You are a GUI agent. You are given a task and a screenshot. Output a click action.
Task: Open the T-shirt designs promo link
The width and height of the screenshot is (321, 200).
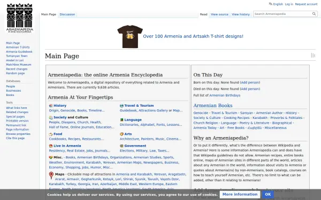tap(193, 36)
